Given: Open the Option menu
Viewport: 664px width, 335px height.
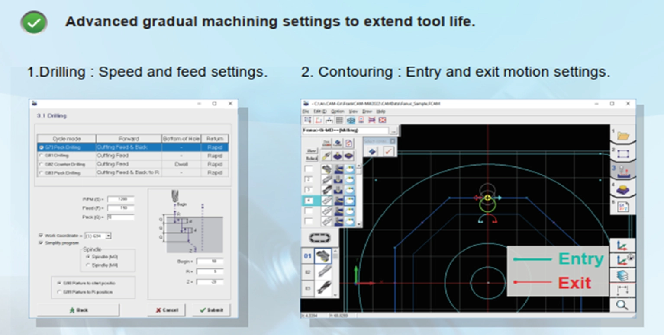Looking at the screenshot, I should coord(338,112).
